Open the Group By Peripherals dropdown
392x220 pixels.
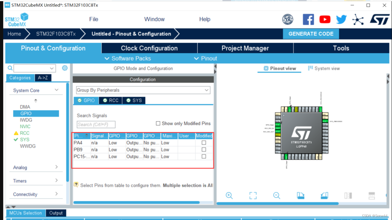pos(143,90)
